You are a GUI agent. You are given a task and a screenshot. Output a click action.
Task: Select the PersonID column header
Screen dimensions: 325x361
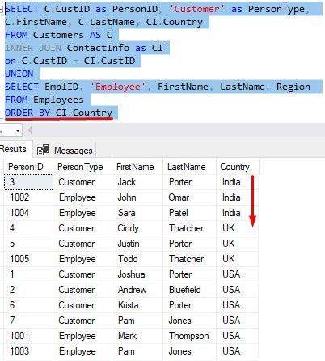28,167
